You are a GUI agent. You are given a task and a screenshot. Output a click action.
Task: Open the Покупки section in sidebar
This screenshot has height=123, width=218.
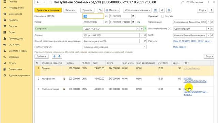pyautogui.click(x=13, y=26)
